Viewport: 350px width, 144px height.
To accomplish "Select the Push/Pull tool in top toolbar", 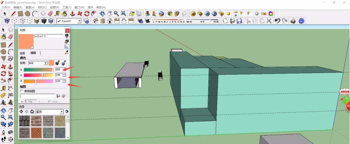I will (x=72, y=14).
